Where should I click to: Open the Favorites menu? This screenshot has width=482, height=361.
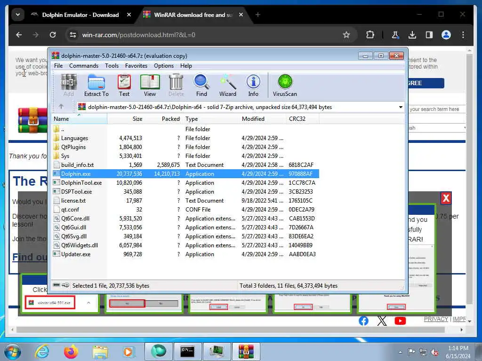[x=136, y=66]
